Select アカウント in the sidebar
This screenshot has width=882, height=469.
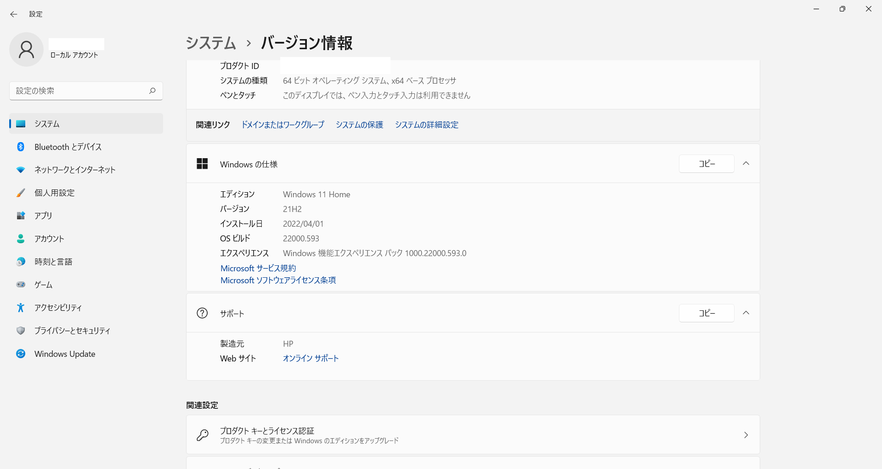[x=86, y=239]
